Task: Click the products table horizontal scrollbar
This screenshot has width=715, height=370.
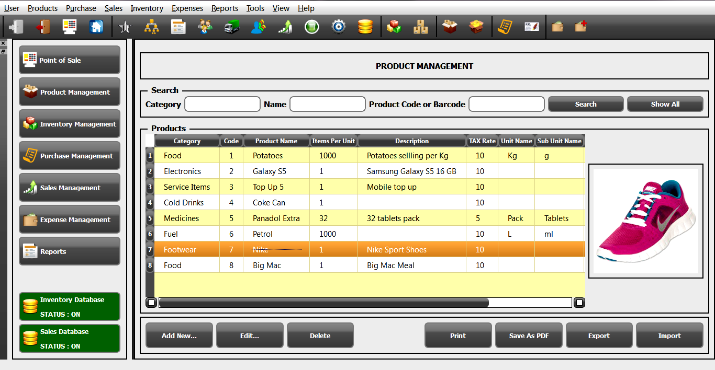Action: tap(323, 303)
